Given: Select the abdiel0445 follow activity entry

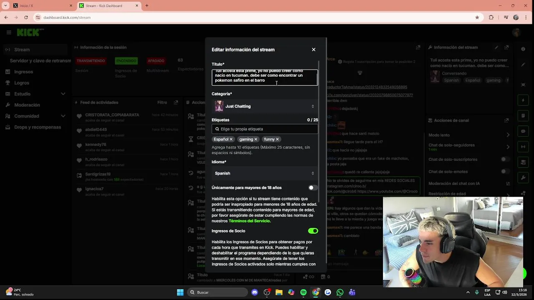Looking at the screenshot, I should 127,132.
